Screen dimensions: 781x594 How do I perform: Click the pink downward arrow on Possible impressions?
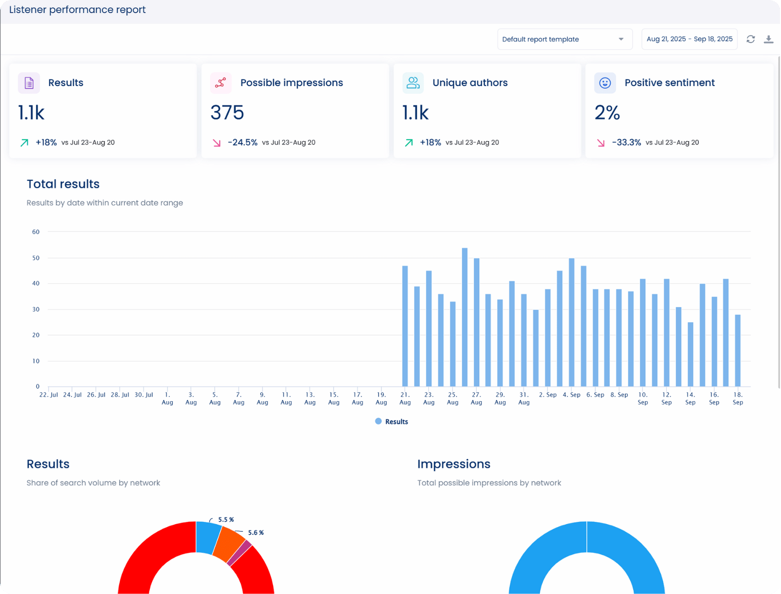(217, 142)
